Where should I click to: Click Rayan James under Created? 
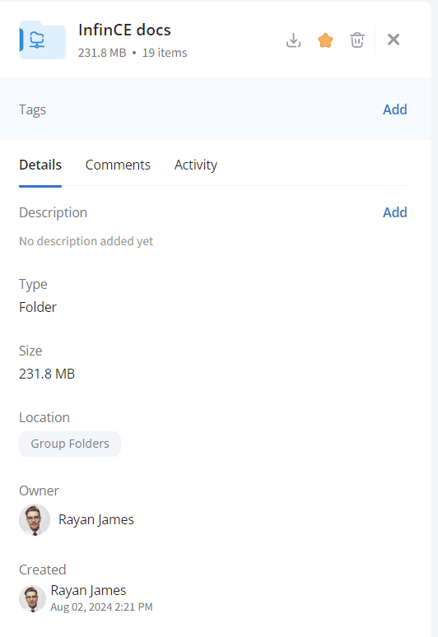click(88, 590)
